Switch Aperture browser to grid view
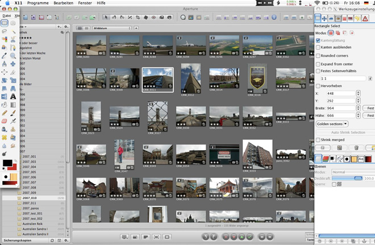 (80, 28)
